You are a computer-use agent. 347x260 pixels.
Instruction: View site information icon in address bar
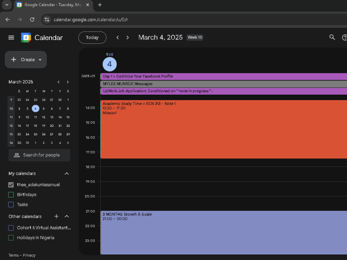[x=47, y=19]
